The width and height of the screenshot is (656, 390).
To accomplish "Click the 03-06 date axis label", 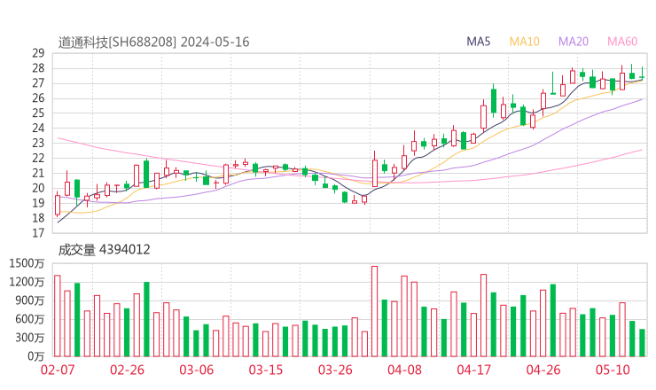I will (x=196, y=370).
